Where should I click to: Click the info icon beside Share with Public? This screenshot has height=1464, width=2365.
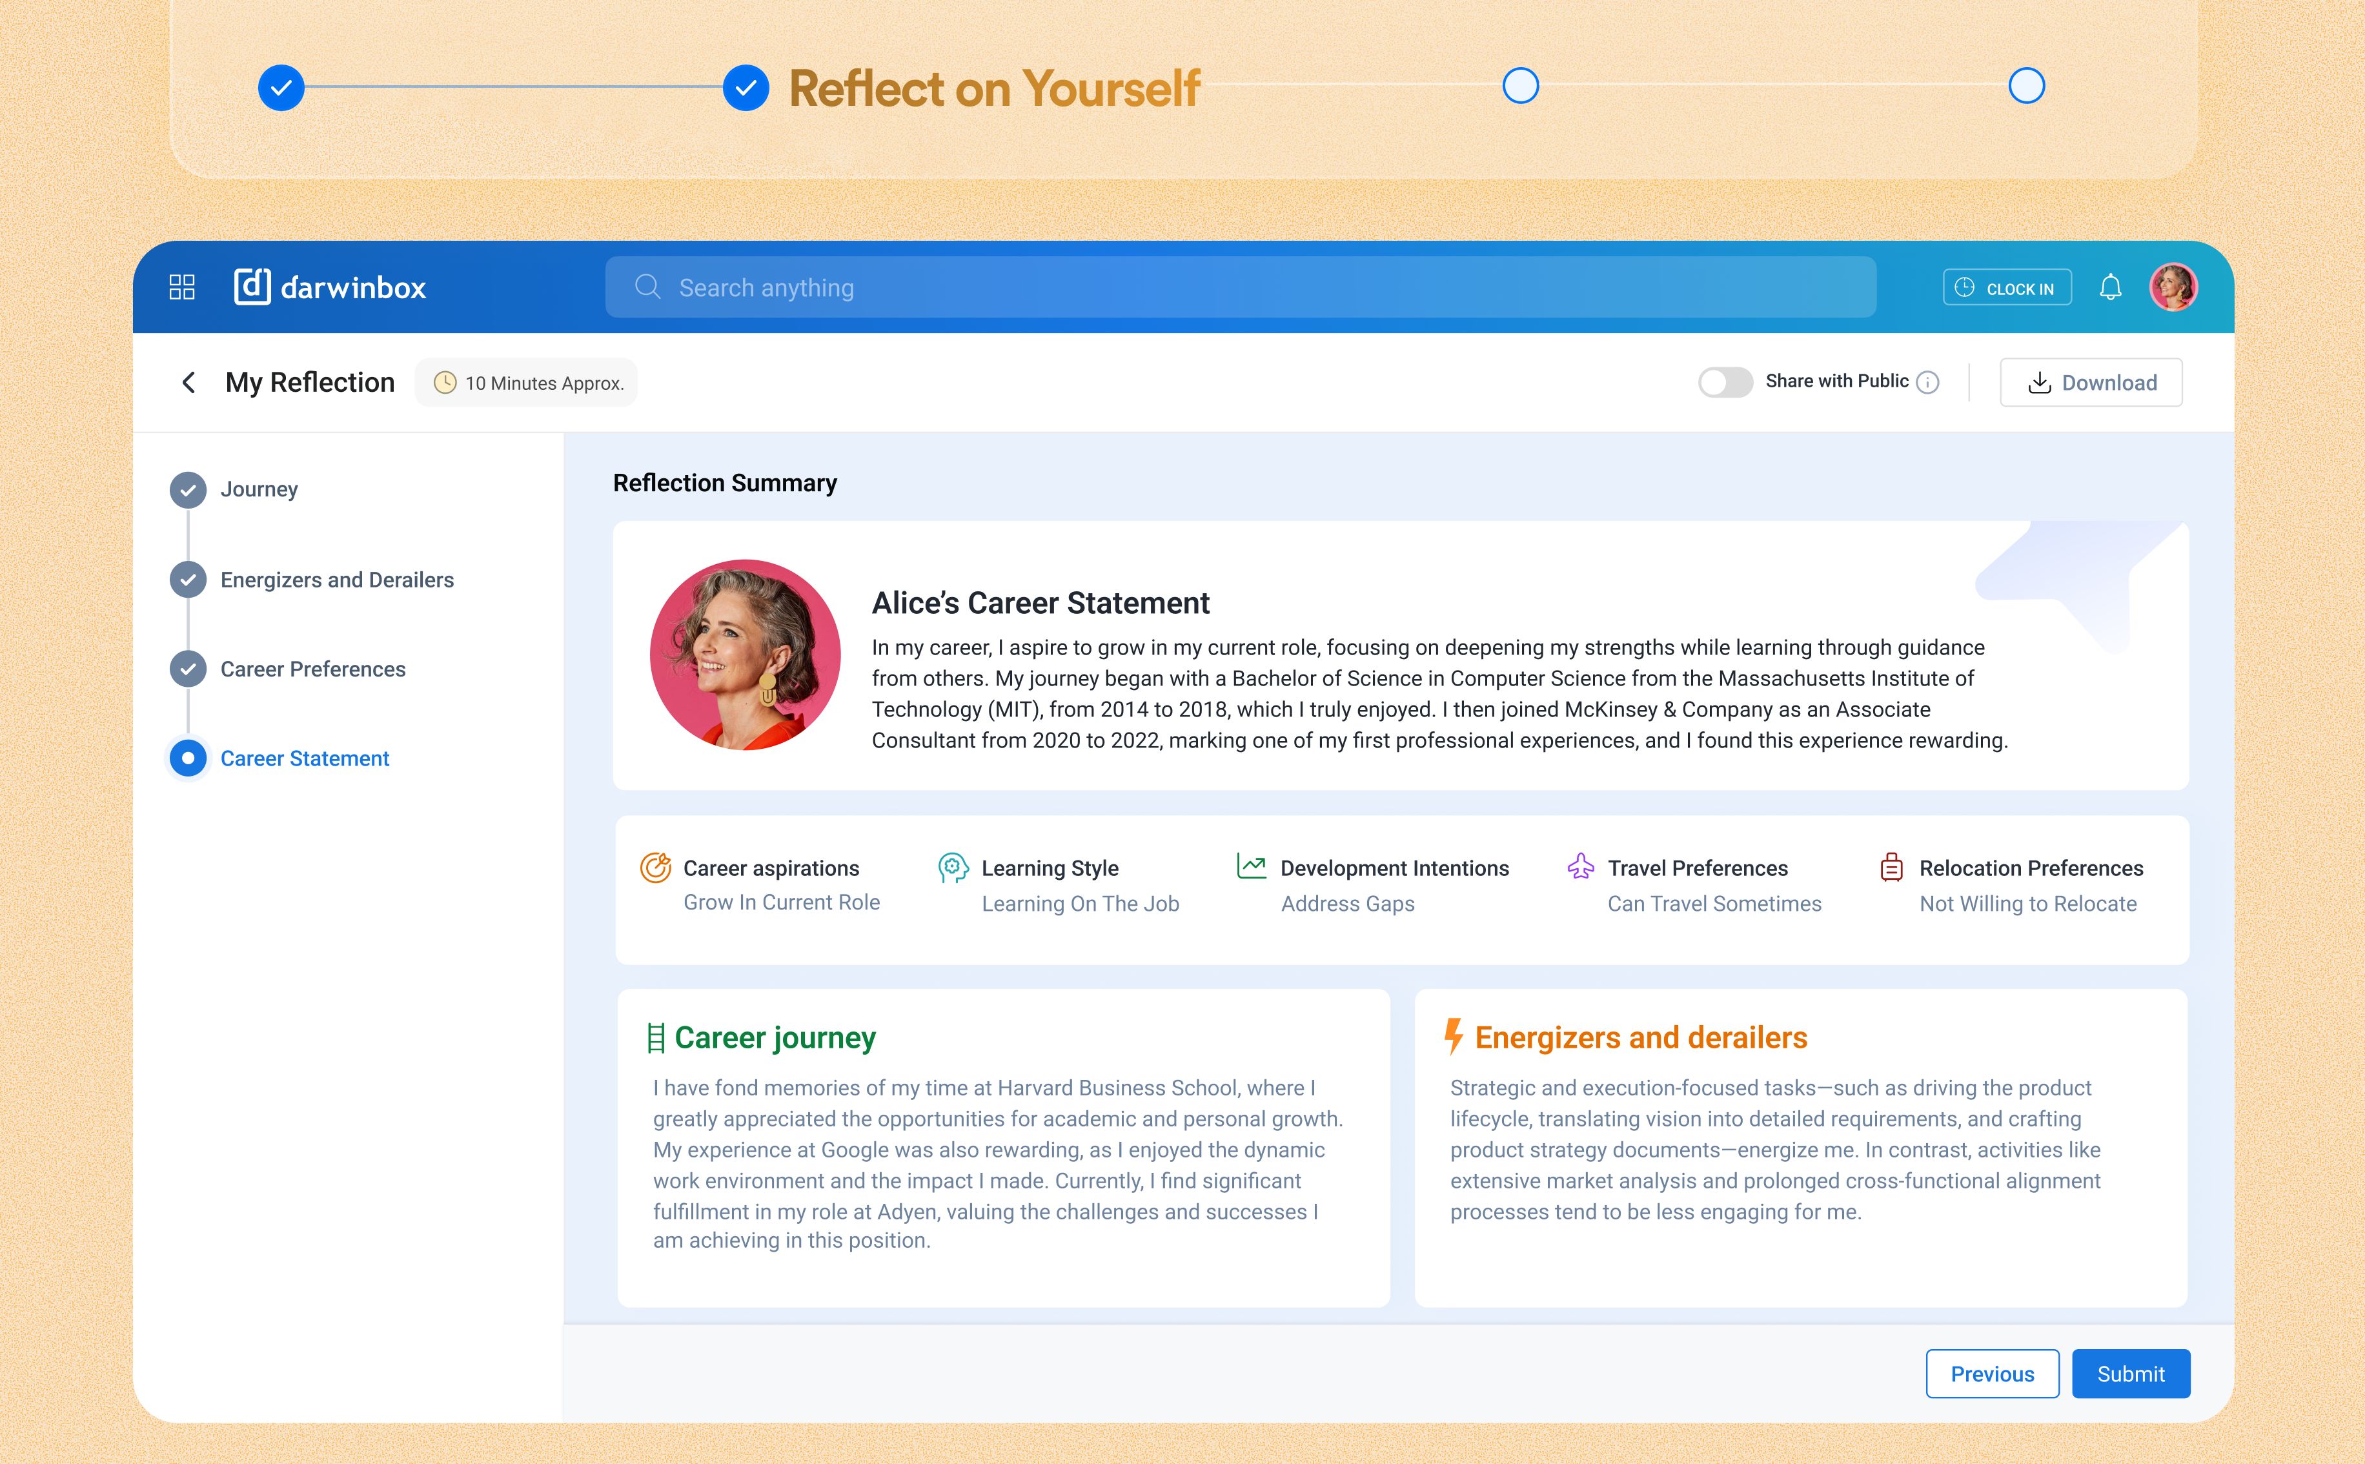[1927, 382]
